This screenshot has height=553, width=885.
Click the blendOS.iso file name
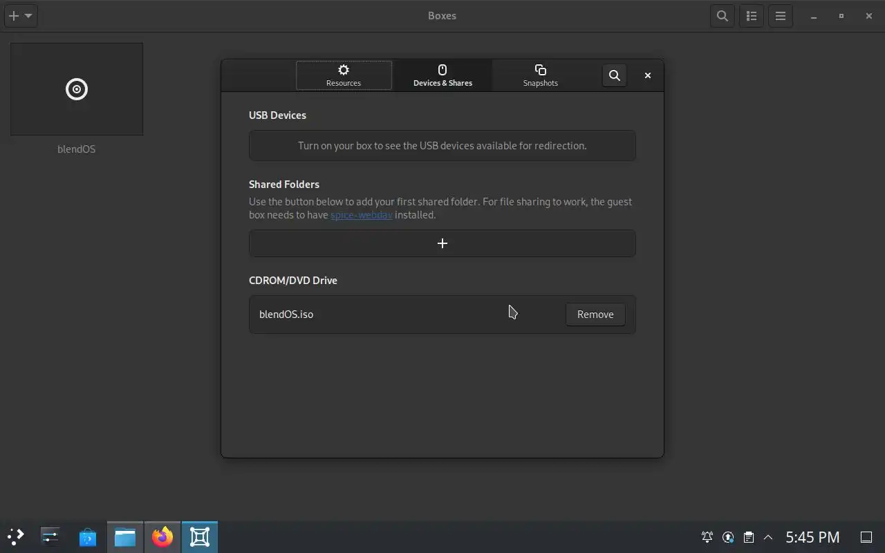point(286,315)
